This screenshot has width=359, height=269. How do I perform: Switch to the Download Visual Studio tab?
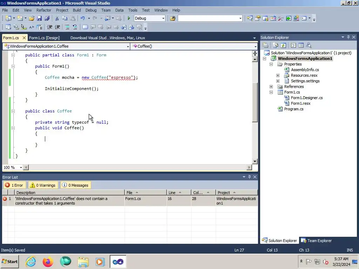108,38
